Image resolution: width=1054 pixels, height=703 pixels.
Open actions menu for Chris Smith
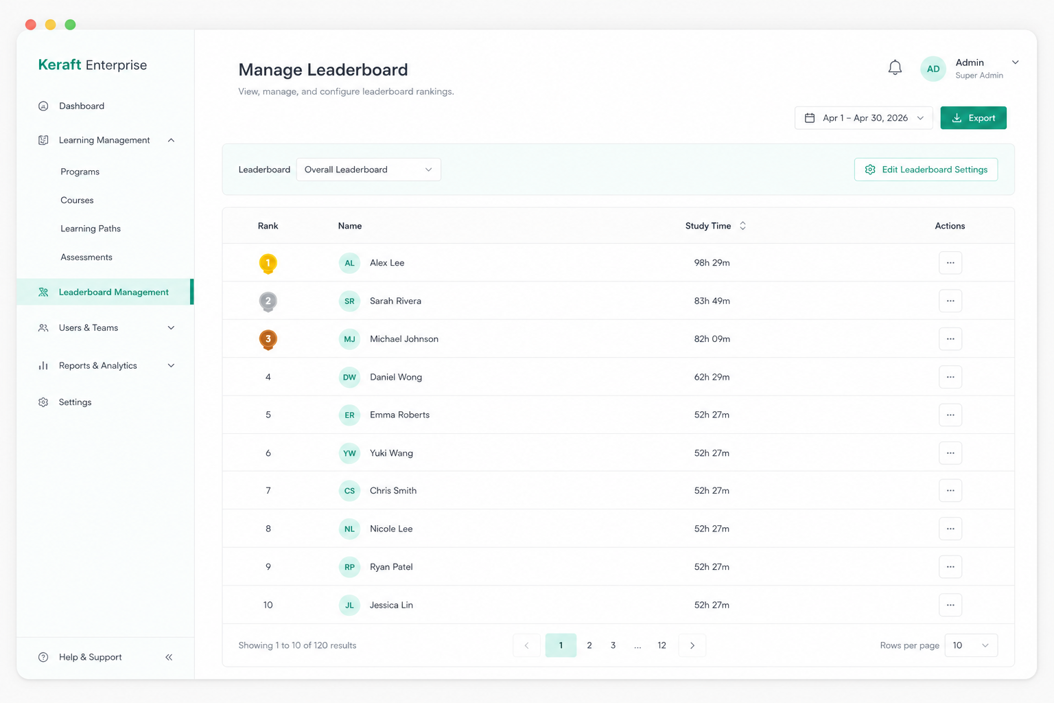(950, 491)
